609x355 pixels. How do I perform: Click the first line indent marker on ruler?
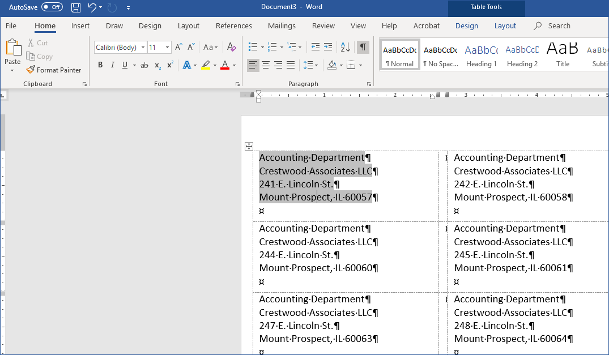click(259, 93)
